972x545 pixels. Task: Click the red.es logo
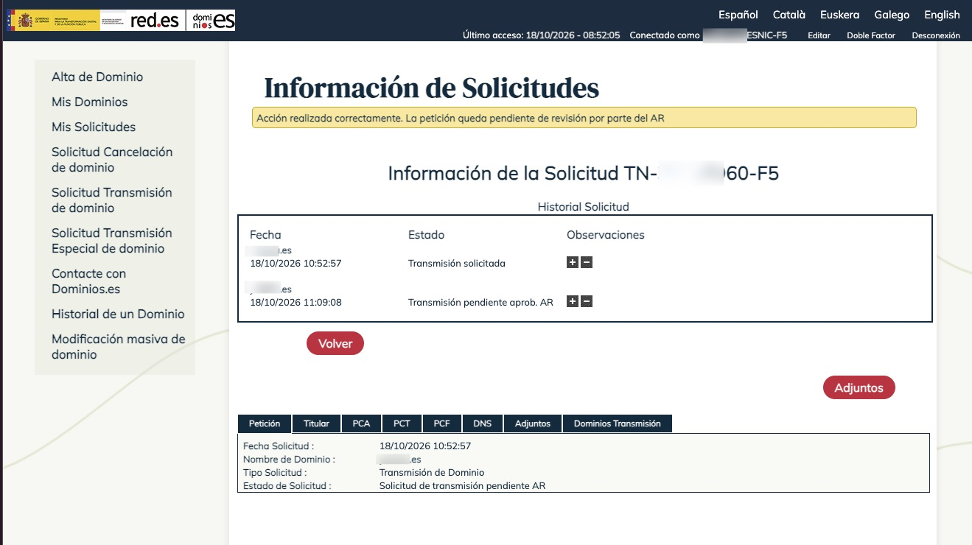(x=154, y=20)
